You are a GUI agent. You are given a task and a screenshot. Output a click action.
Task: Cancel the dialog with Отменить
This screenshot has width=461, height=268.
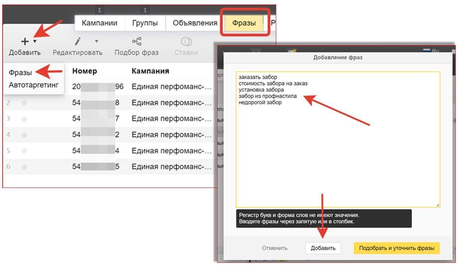pyautogui.click(x=275, y=248)
